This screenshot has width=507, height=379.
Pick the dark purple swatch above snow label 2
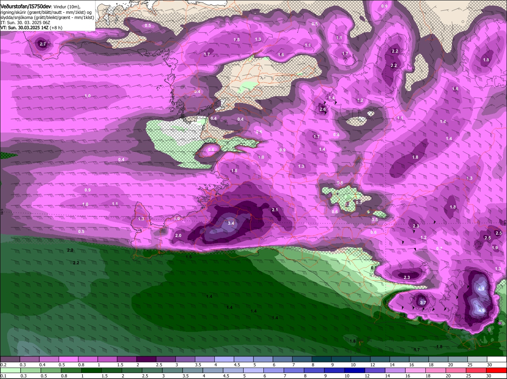pos(147,359)
